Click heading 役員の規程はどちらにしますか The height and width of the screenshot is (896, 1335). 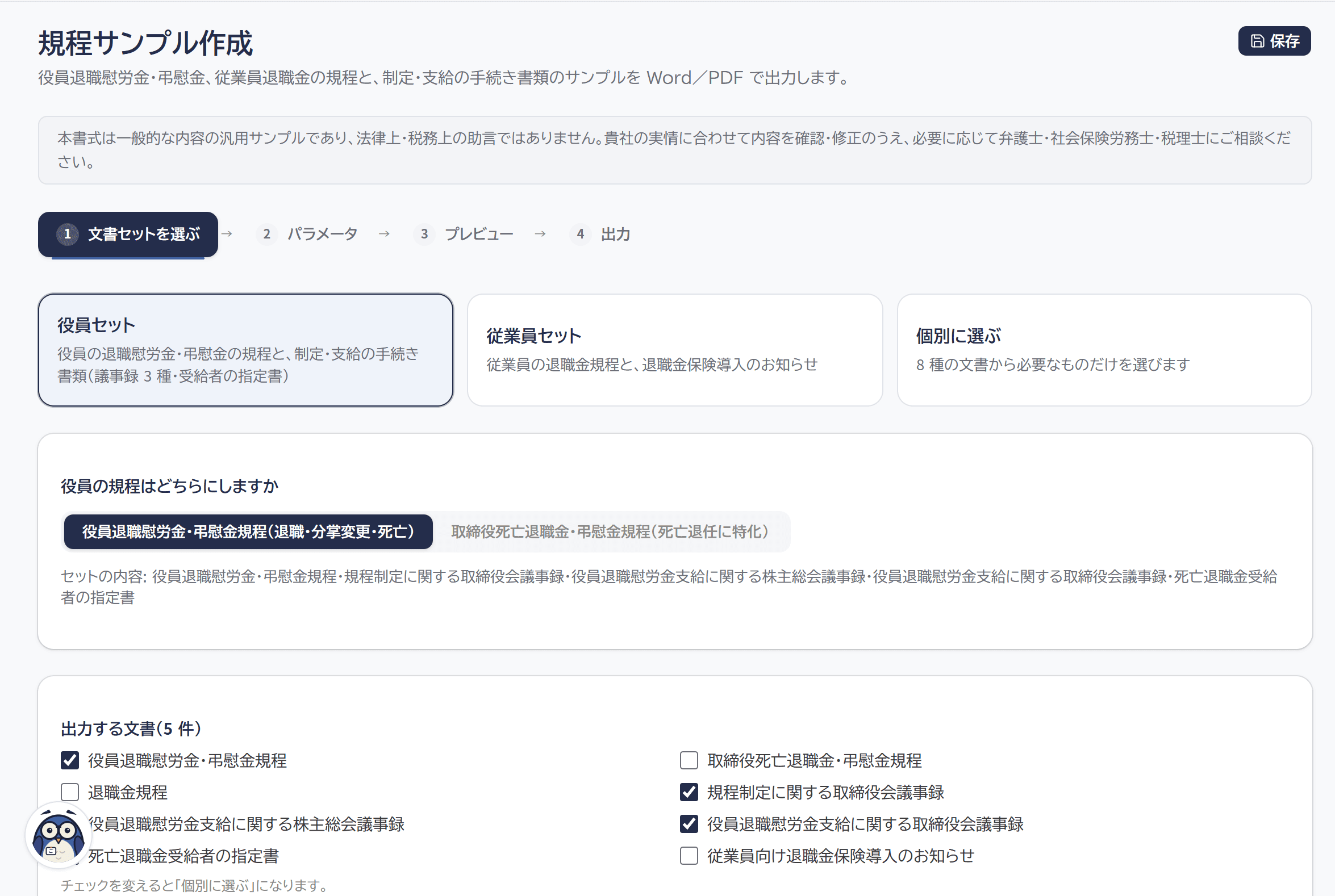pos(170,486)
